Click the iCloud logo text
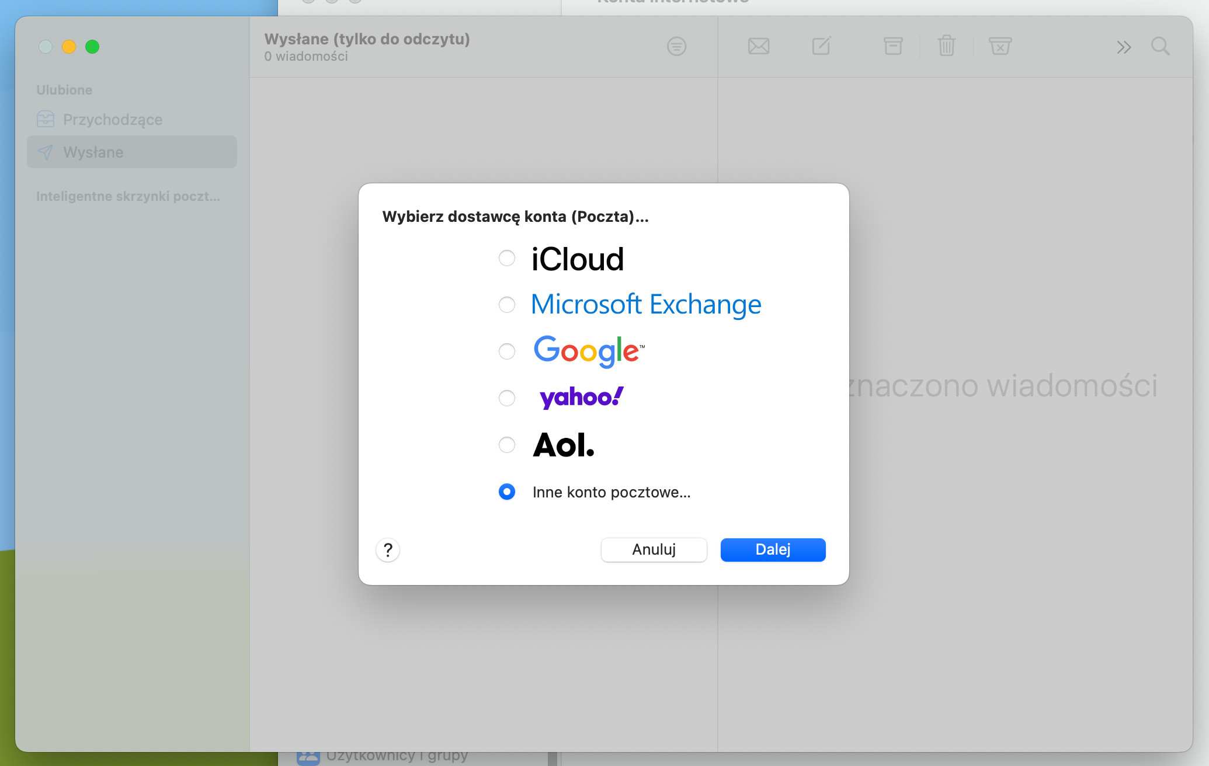Screen dimensions: 1209x766 tap(578, 259)
